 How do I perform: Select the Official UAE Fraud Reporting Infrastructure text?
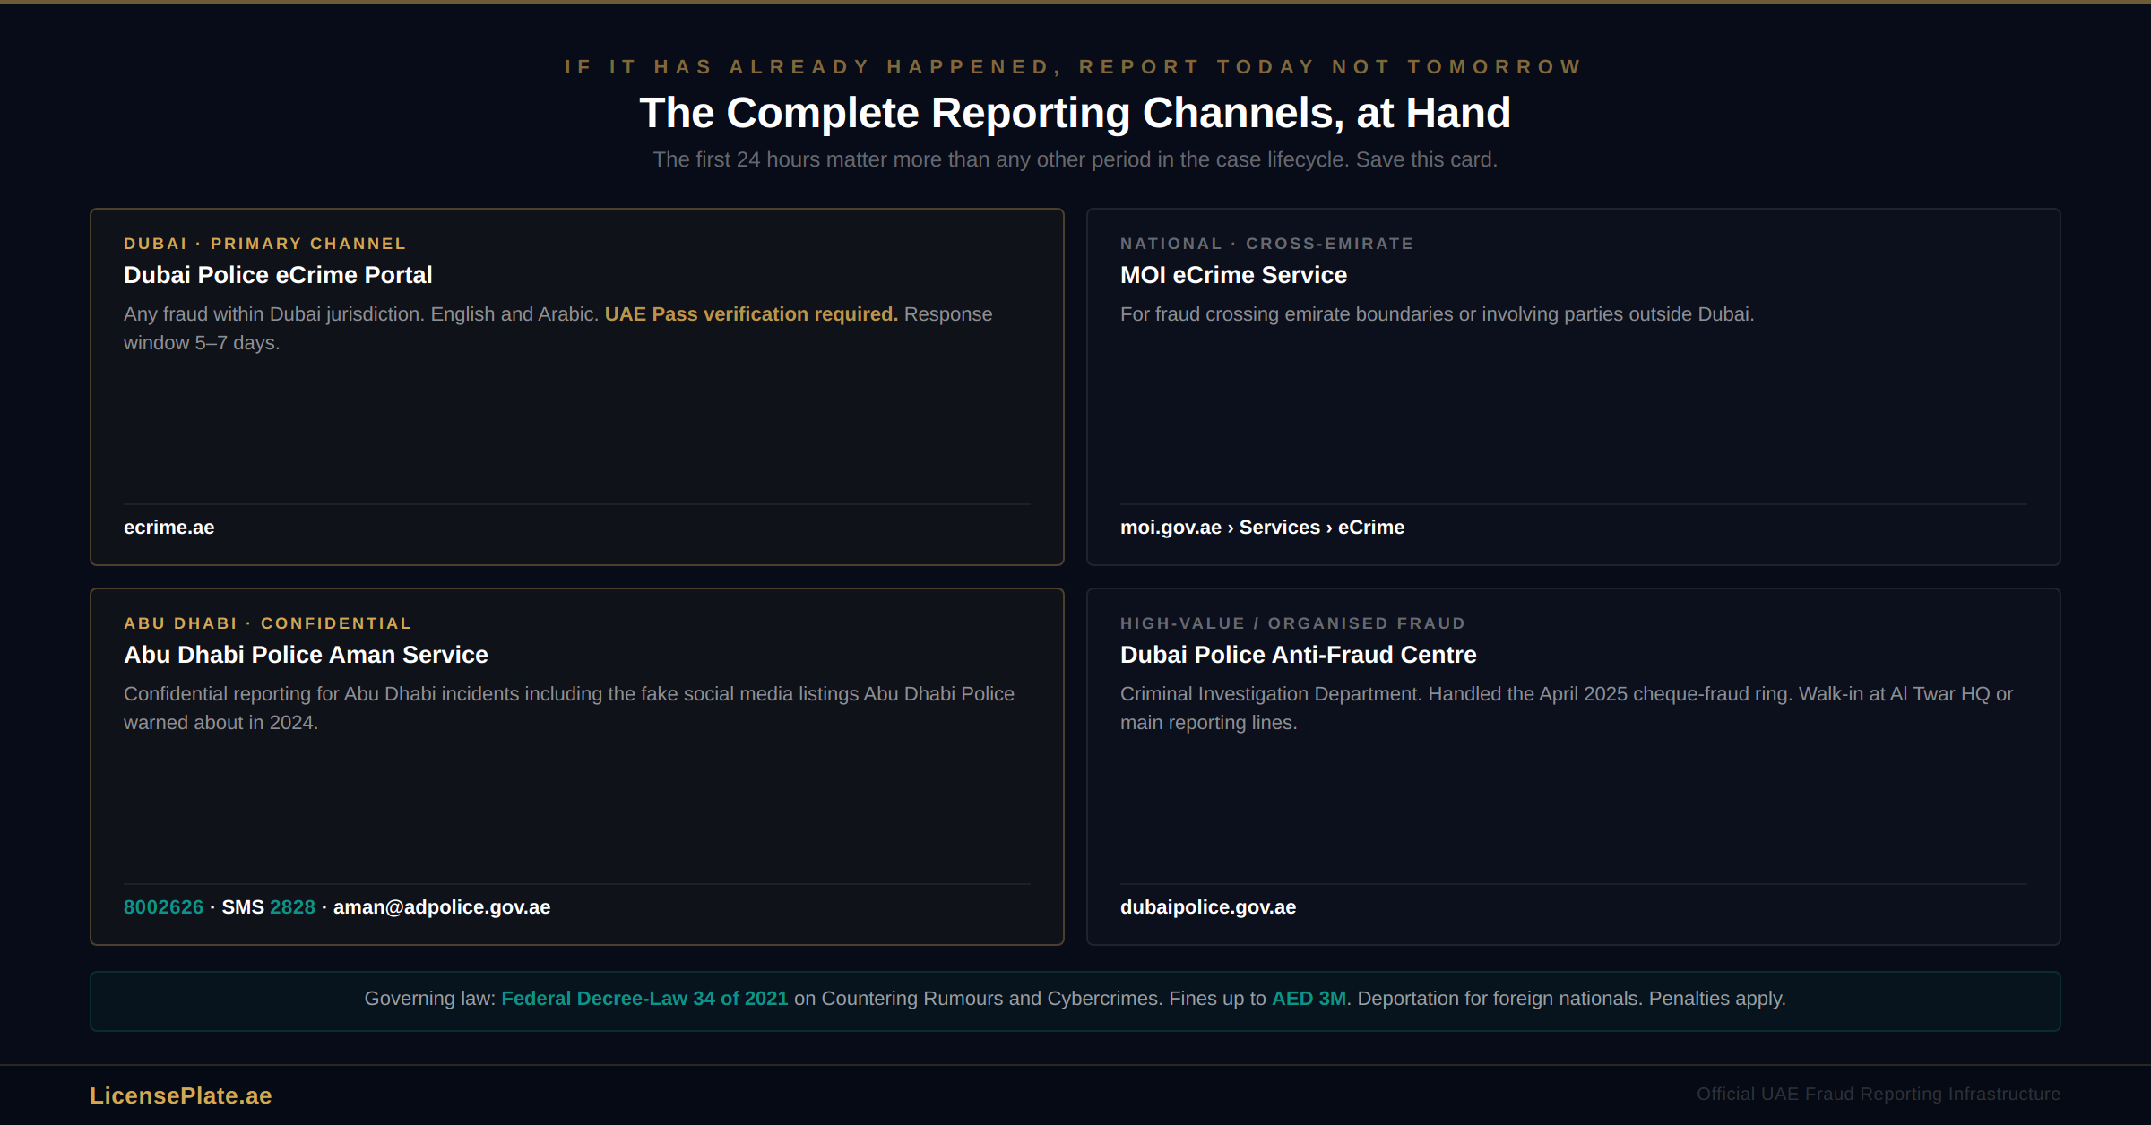[x=1879, y=1094]
